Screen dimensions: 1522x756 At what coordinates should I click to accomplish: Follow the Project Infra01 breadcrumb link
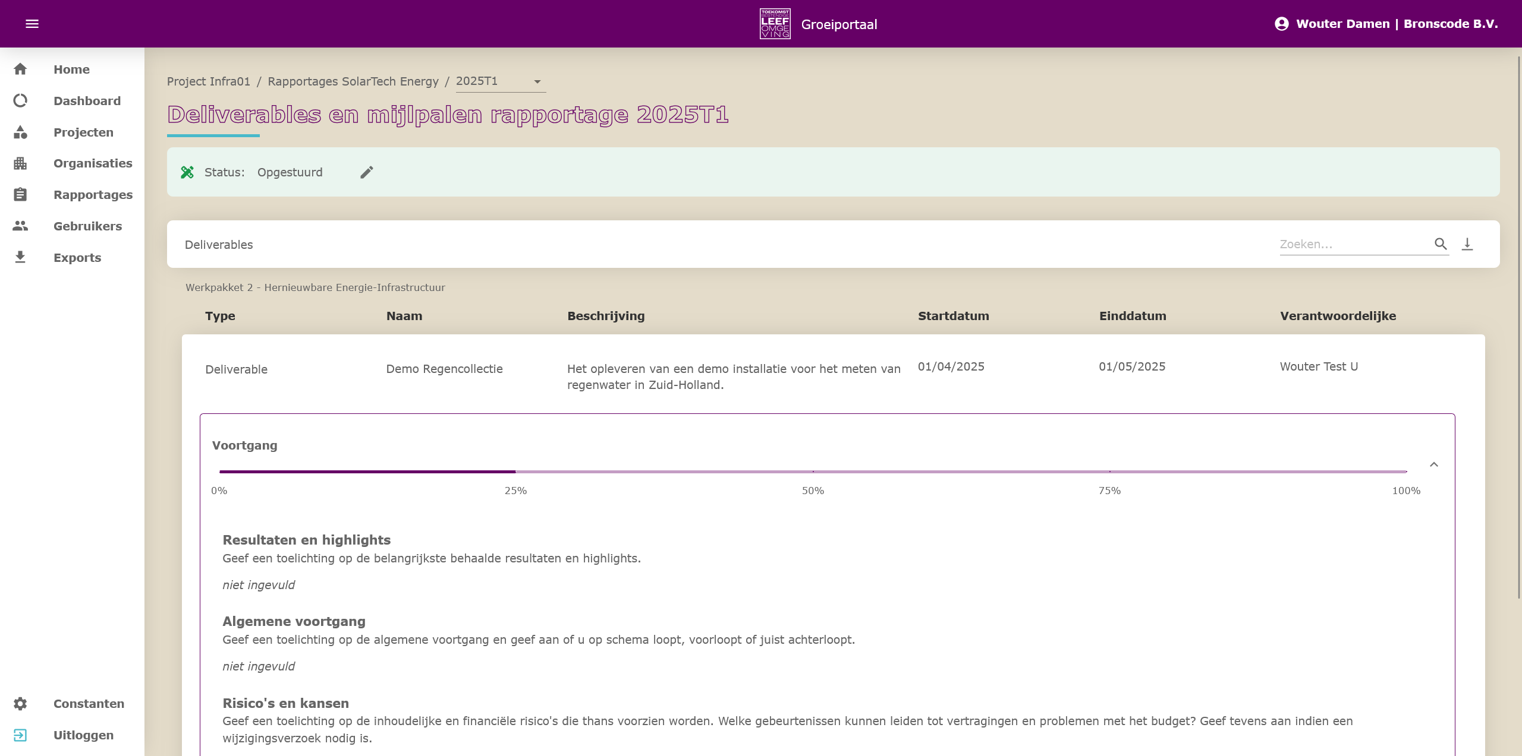coord(209,81)
